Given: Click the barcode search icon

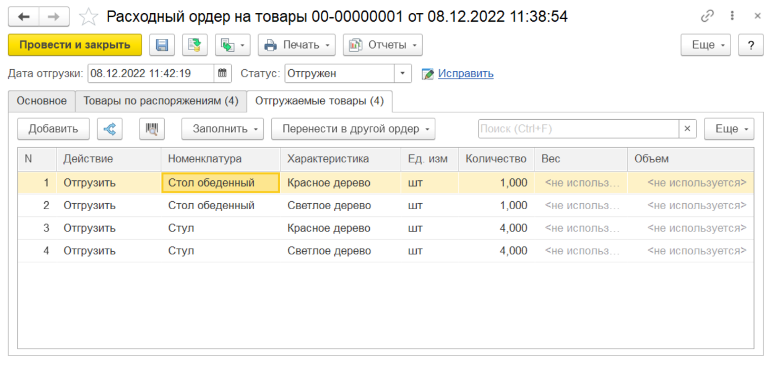Looking at the screenshot, I should click(152, 129).
